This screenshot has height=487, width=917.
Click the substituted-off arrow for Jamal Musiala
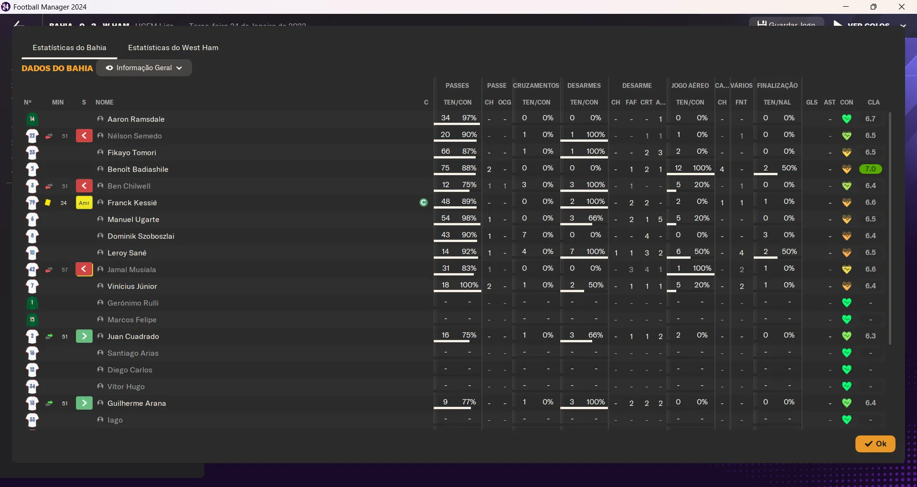pyautogui.click(x=84, y=269)
